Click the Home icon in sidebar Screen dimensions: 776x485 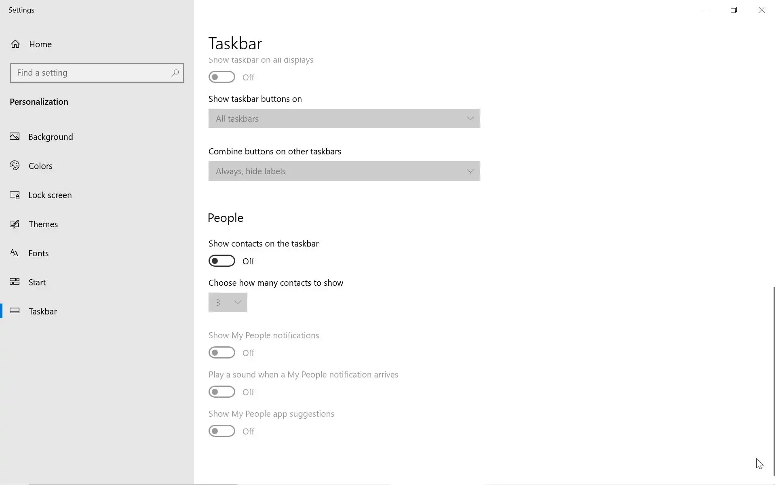15,44
